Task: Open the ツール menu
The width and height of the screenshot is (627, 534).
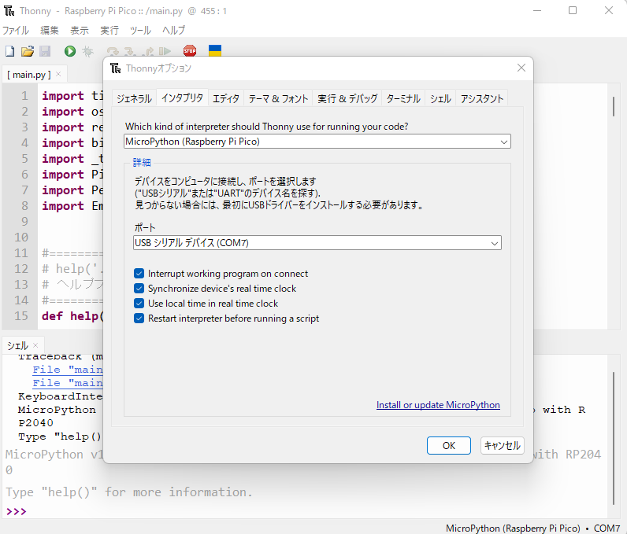Action: click(140, 31)
